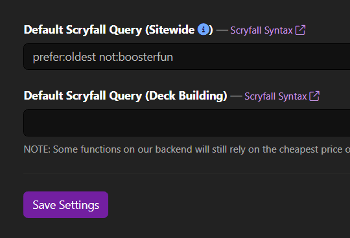Image resolution: width=350 pixels, height=238 pixels.
Task: Click the Default Scryfall Query (Sitewide) label
Action: pos(119,30)
